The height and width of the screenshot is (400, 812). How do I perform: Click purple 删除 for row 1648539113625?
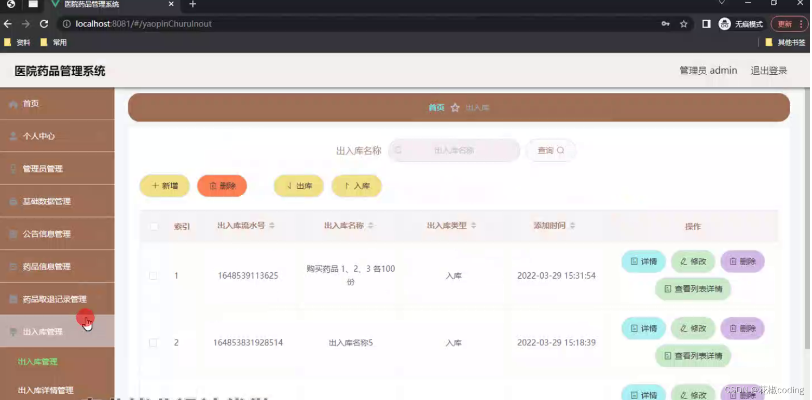[x=742, y=261]
